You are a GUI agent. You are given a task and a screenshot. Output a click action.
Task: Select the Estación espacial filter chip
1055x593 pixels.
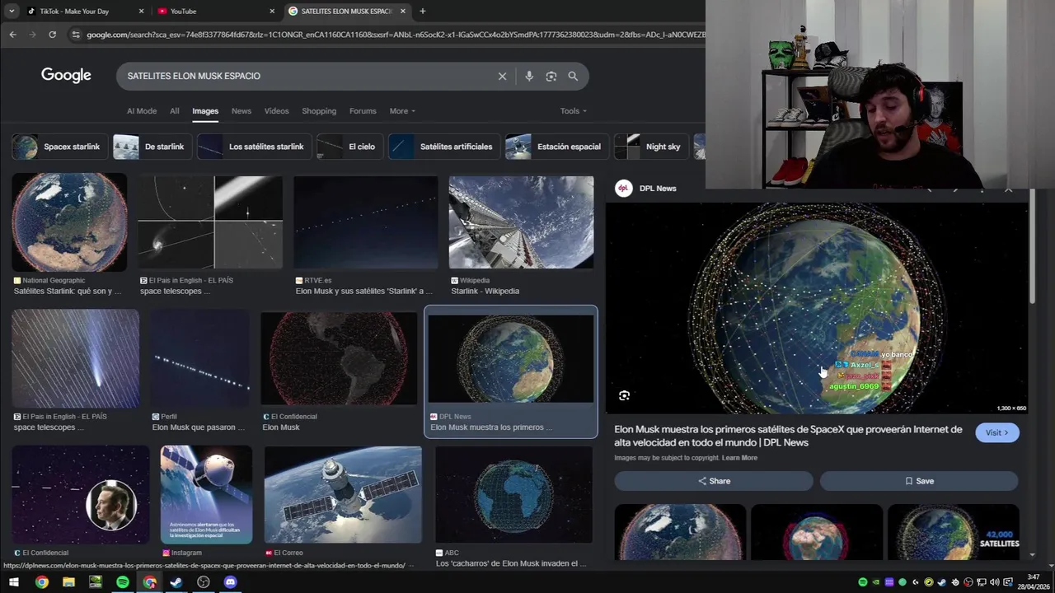coord(557,147)
